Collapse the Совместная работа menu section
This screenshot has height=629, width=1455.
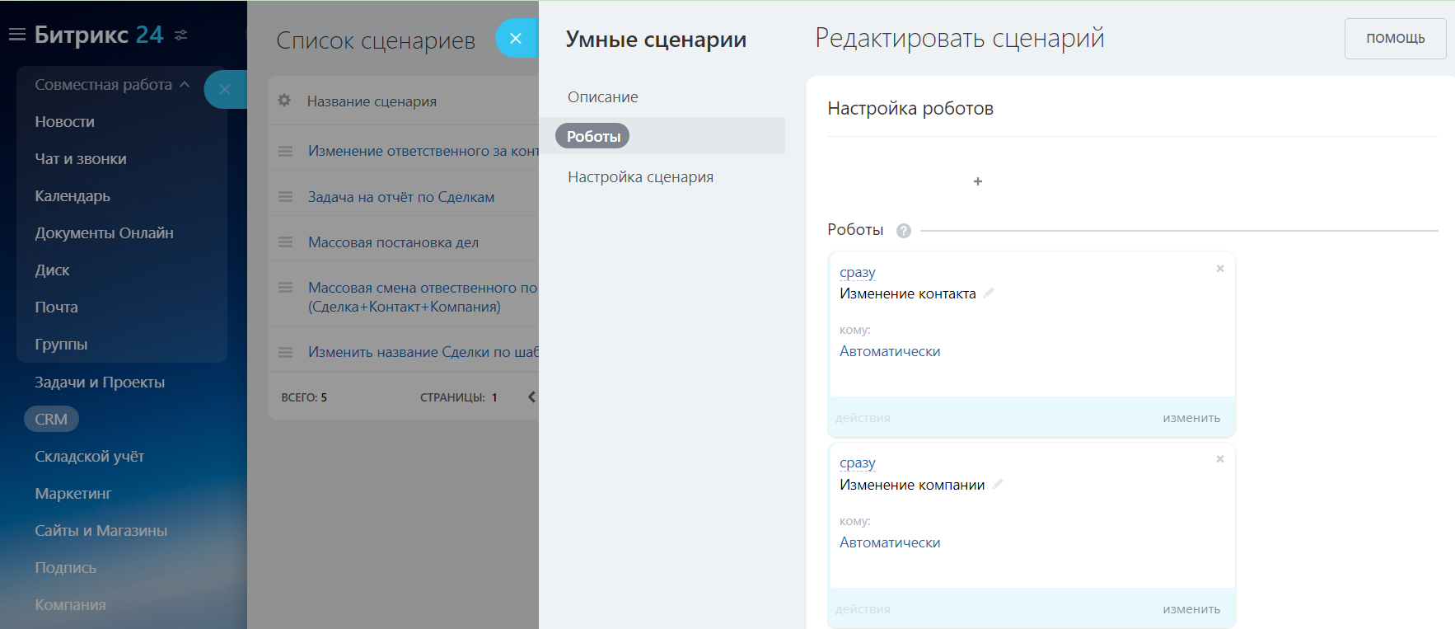(185, 85)
